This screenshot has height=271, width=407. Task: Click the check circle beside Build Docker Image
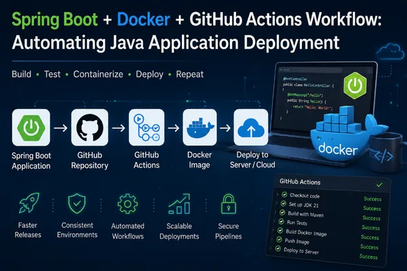(280, 230)
